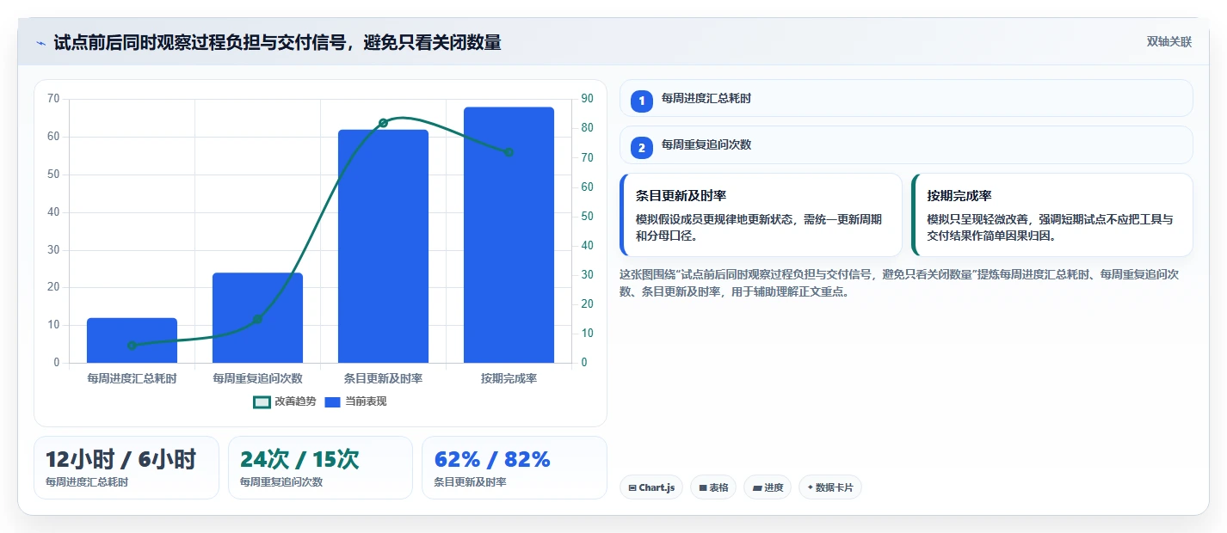Click the right axis value 90
Screen dimensions: 1227x533
588,99
